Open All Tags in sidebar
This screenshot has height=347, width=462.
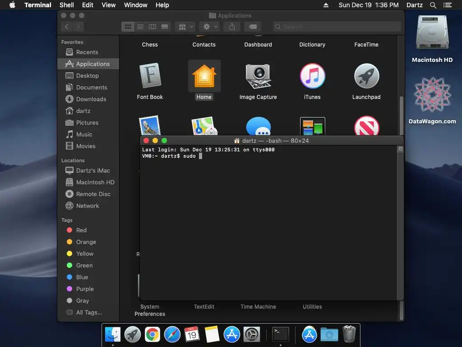[88, 313]
